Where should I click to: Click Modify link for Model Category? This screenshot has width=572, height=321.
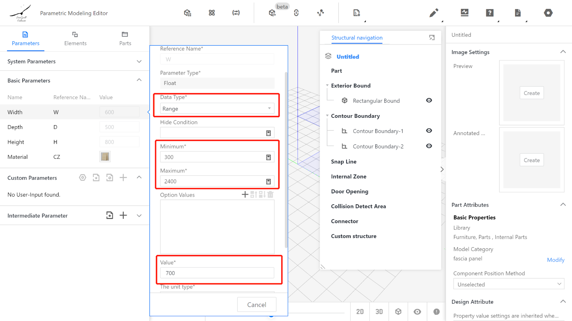555,260
